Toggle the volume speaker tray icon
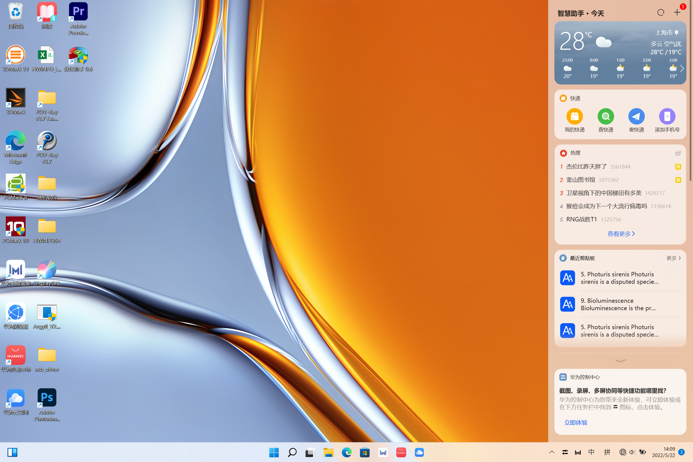This screenshot has height=462, width=693. pos(632,452)
